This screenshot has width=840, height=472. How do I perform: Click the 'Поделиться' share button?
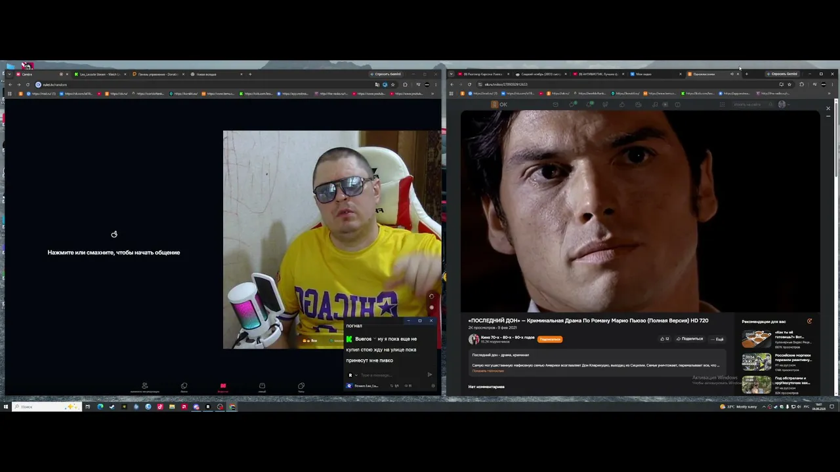[690, 339]
